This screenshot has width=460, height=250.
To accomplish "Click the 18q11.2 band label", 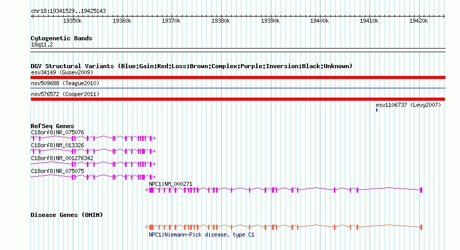I will pyautogui.click(x=42, y=44).
